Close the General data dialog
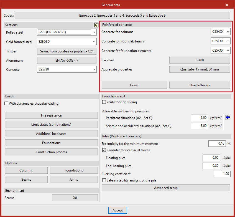The width and height of the screenshot is (235, 217). click(x=227, y=5)
